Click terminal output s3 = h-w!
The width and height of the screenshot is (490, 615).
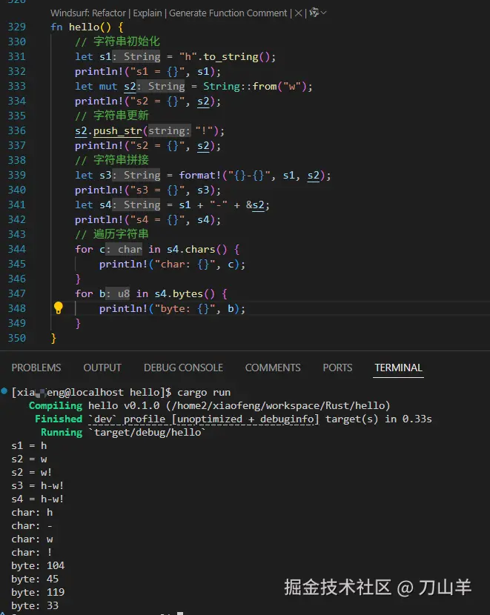[37, 485]
